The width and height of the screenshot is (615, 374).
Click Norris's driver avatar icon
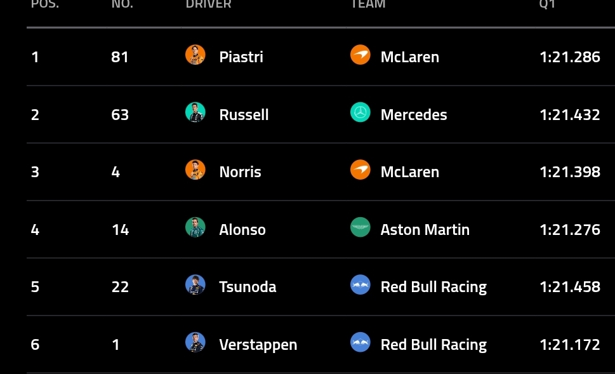[x=195, y=170]
